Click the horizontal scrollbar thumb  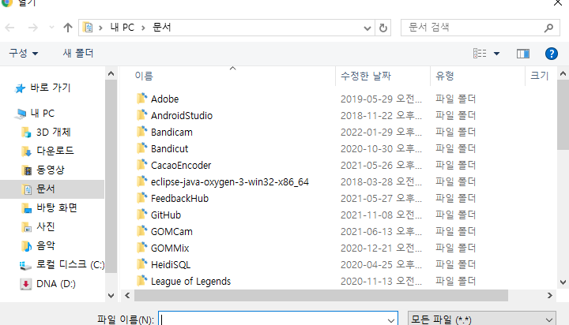pyautogui.click(x=321, y=296)
